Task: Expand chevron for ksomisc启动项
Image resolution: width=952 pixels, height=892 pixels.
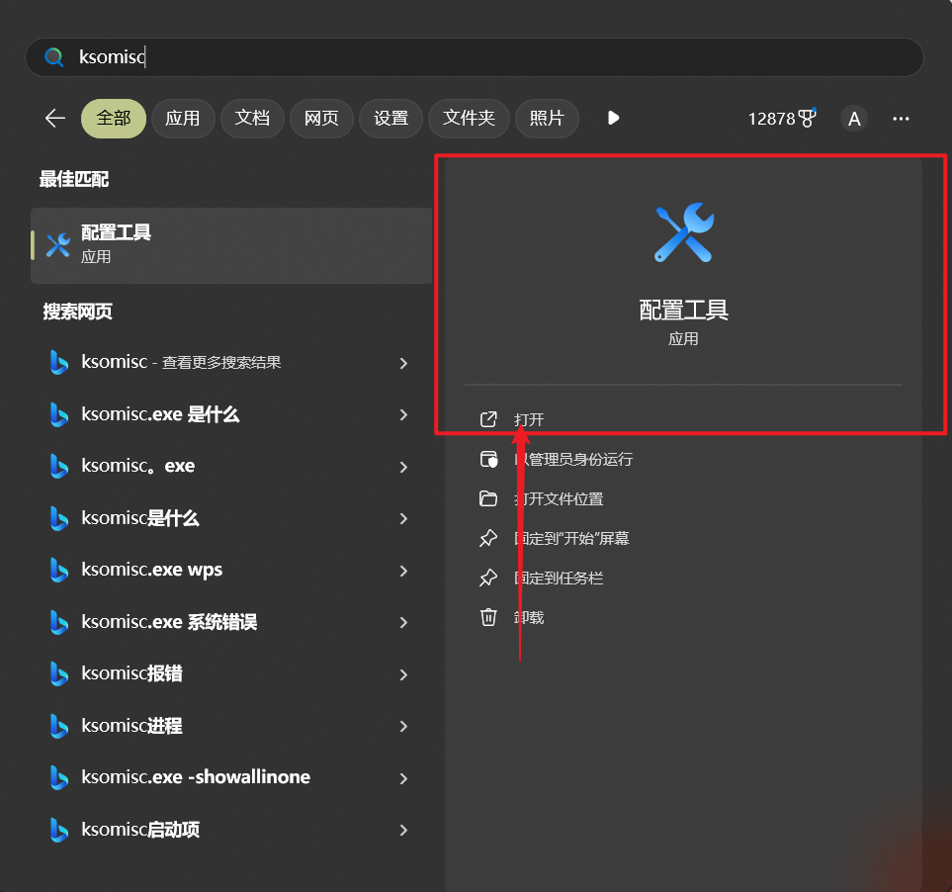Action: pos(403,830)
